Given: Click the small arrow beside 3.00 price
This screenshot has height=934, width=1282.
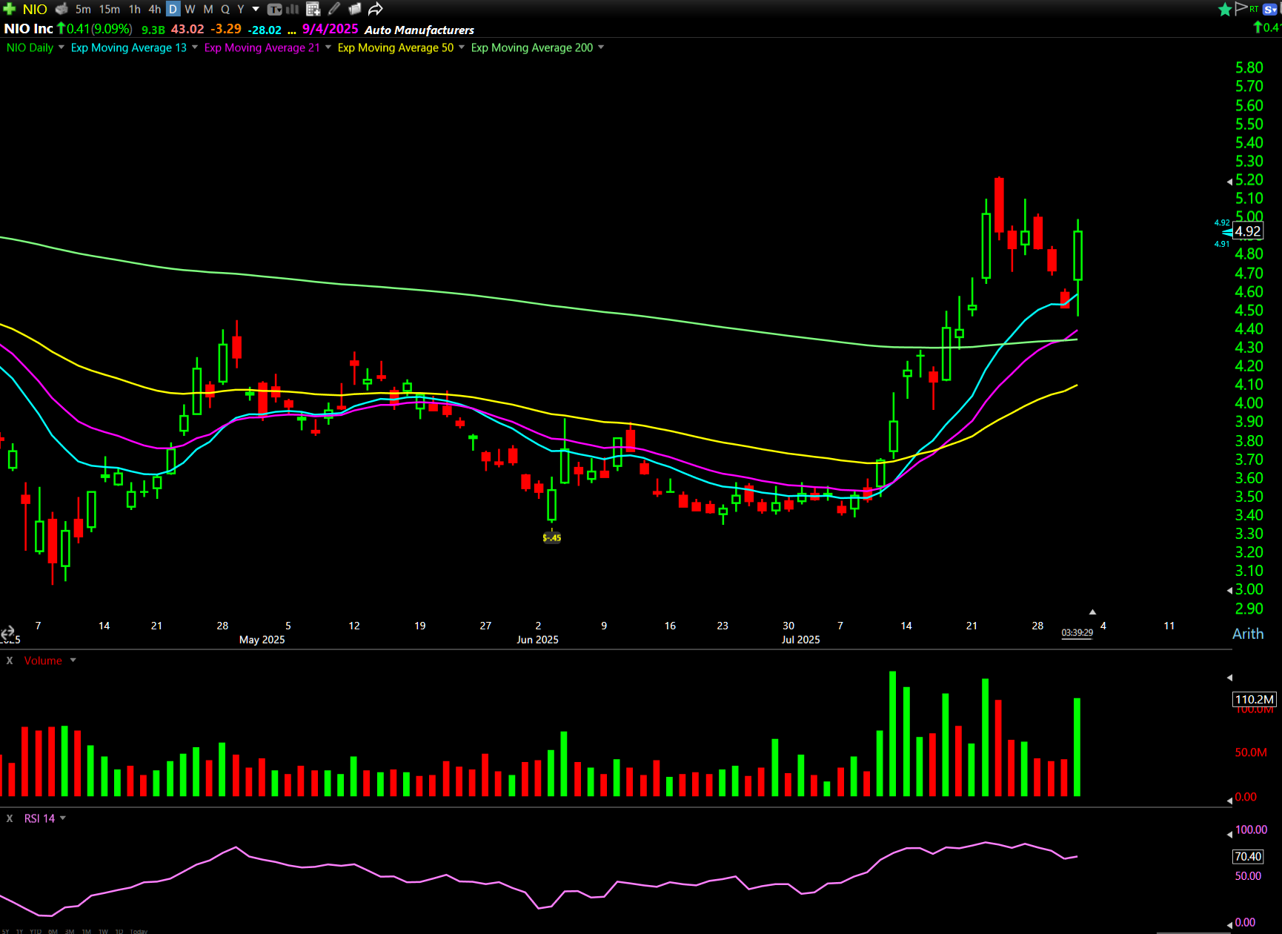Looking at the screenshot, I should point(1229,591).
